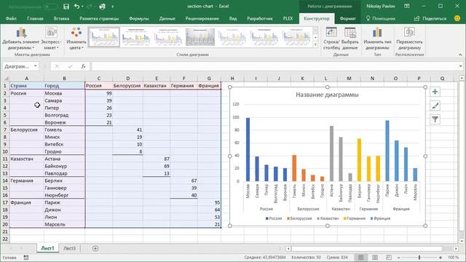Undo the last action

pos(76,7)
